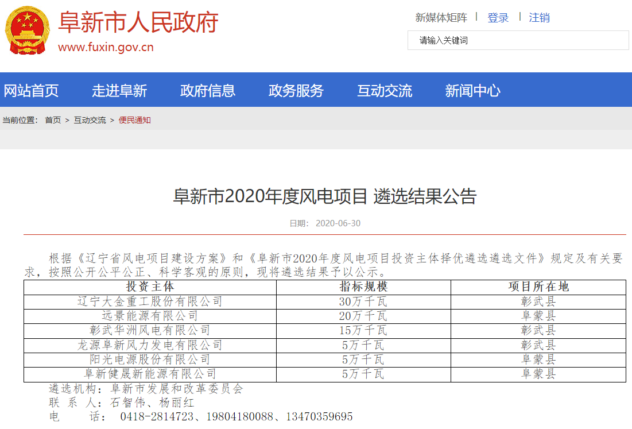Click 首页 in breadcrumb
Image resolution: width=632 pixels, height=429 pixels.
click(53, 120)
